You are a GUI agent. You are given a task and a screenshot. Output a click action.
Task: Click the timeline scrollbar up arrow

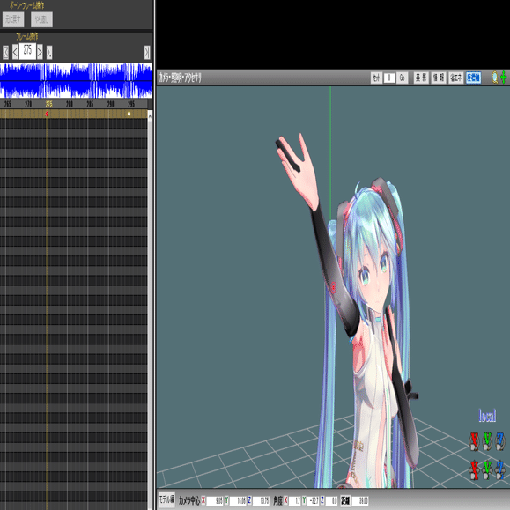click(x=150, y=115)
